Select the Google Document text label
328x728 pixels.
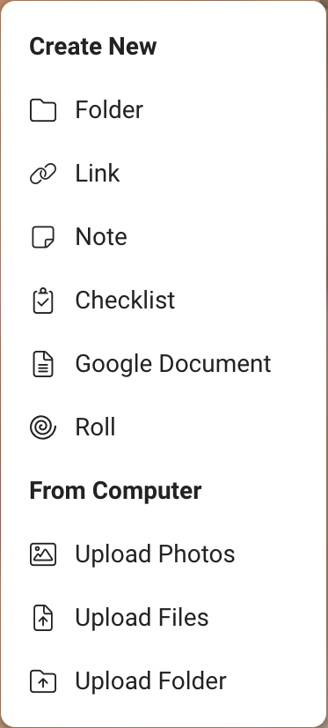point(173,363)
